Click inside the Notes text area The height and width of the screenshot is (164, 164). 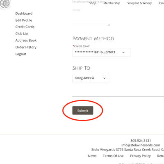coord(91,17)
